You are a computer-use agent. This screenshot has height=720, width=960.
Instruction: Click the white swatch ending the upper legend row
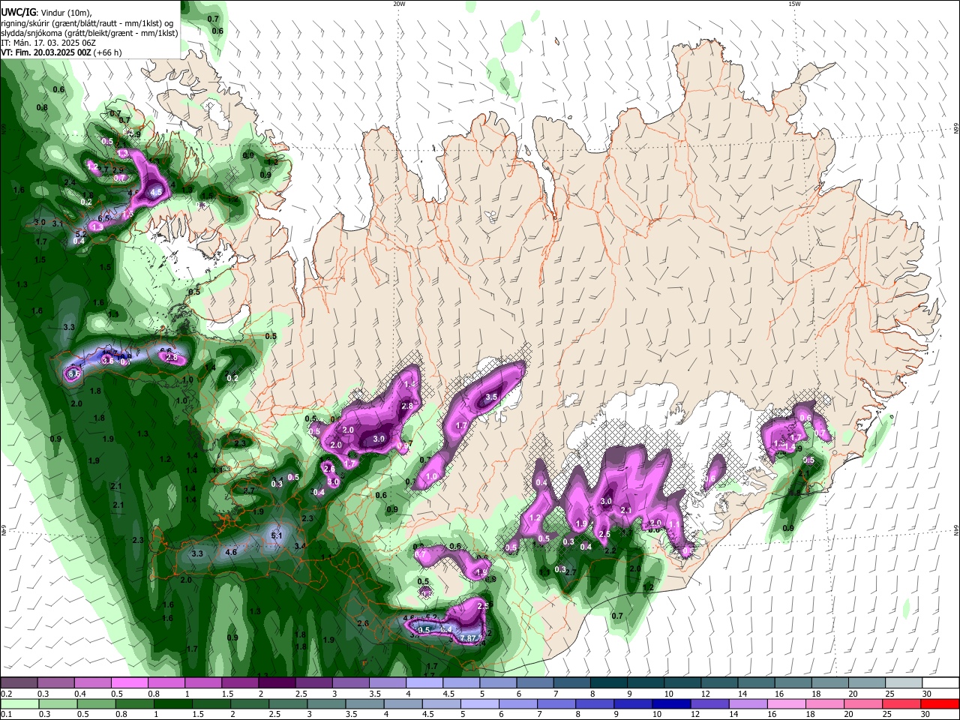click(x=941, y=682)
